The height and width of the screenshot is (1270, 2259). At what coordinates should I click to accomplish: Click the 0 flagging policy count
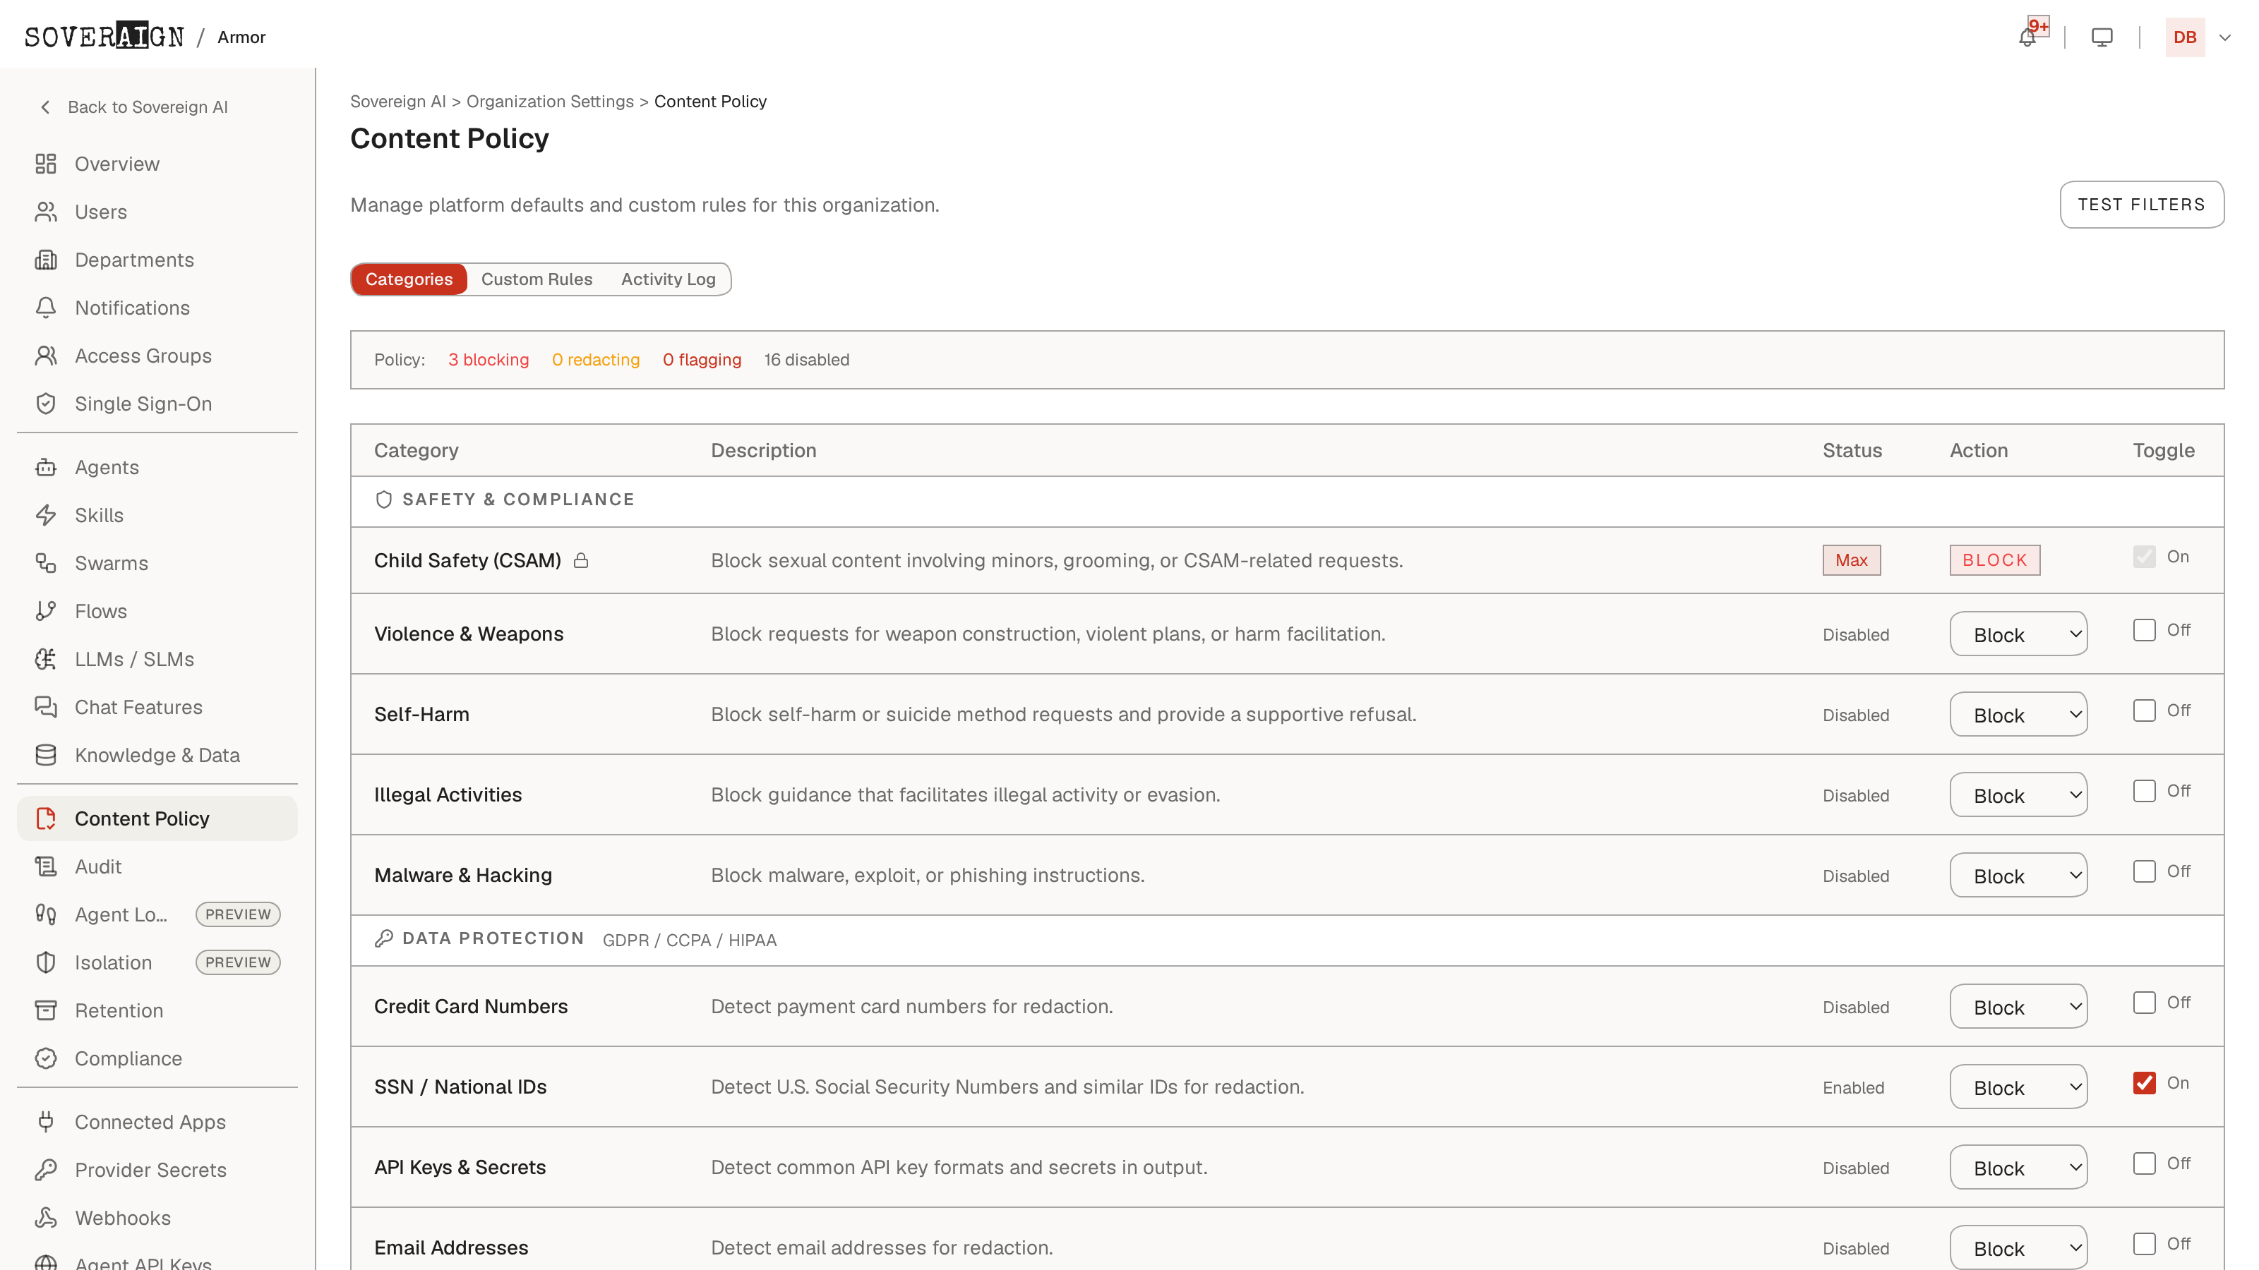(702, 361)
